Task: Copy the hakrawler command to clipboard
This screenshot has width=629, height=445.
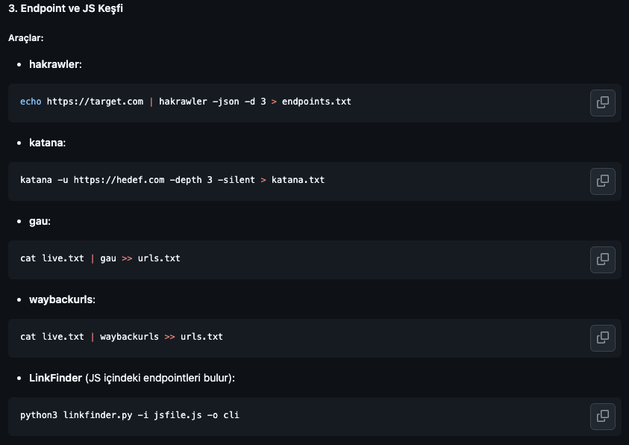Action: tap(602, 102)
